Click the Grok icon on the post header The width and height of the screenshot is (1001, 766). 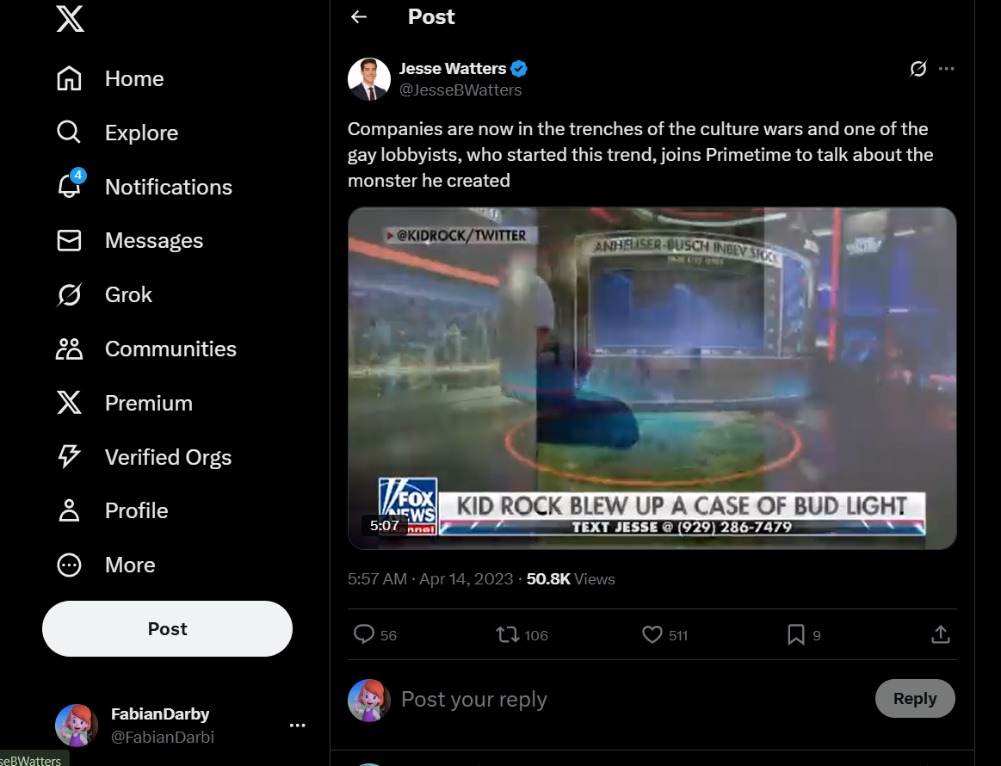point(918,68)
